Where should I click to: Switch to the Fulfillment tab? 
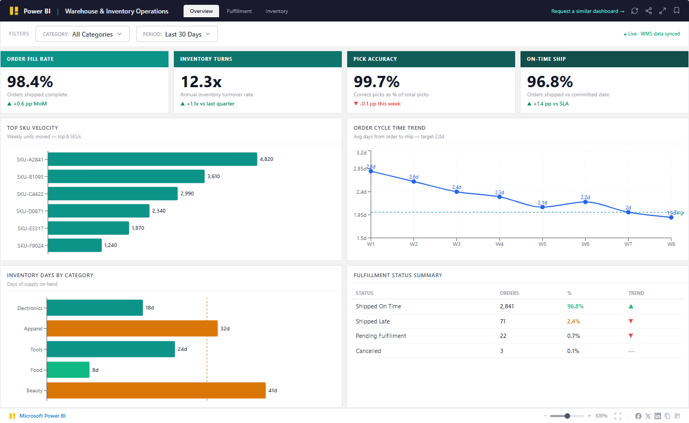pos(239,11)
